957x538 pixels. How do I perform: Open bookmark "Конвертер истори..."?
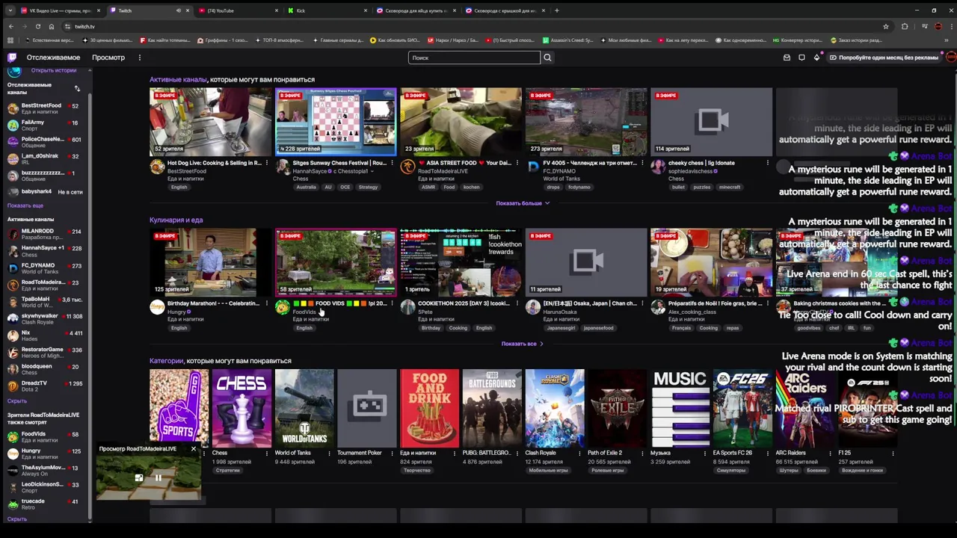coord(797,40)
